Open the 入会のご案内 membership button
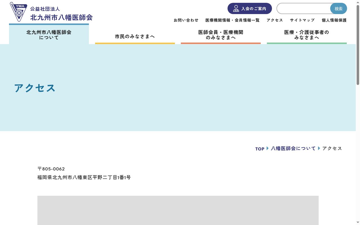 pos(250,8)
